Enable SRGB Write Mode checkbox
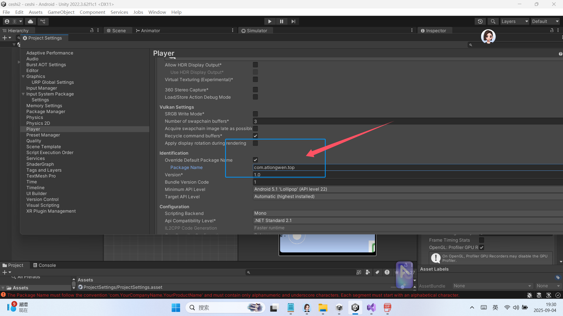The image size is (563, 316). click(x=256, y=114)
